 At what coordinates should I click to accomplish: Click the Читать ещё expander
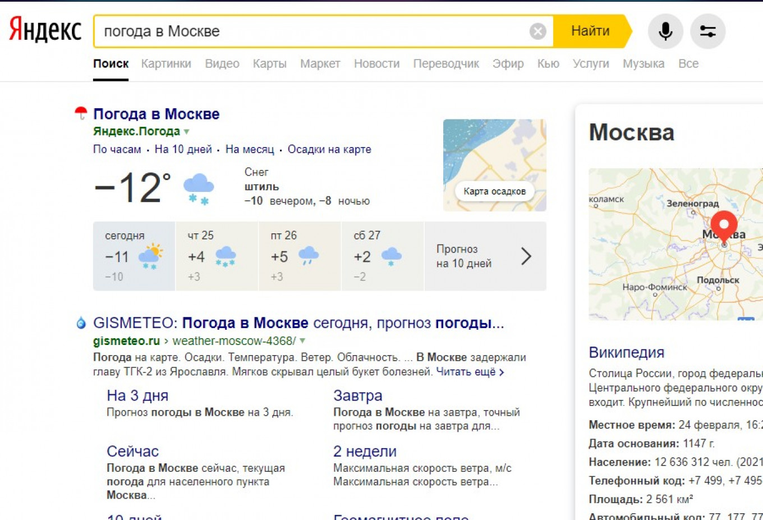(470, 371)
